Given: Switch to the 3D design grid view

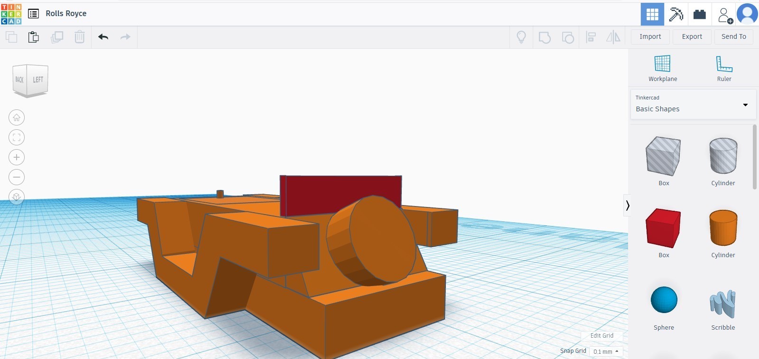Looking at the screenshot, I should tap(652, 14).
